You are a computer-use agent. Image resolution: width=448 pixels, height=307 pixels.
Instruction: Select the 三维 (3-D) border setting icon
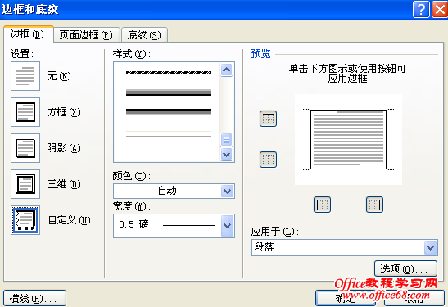(x=25, y=184)
